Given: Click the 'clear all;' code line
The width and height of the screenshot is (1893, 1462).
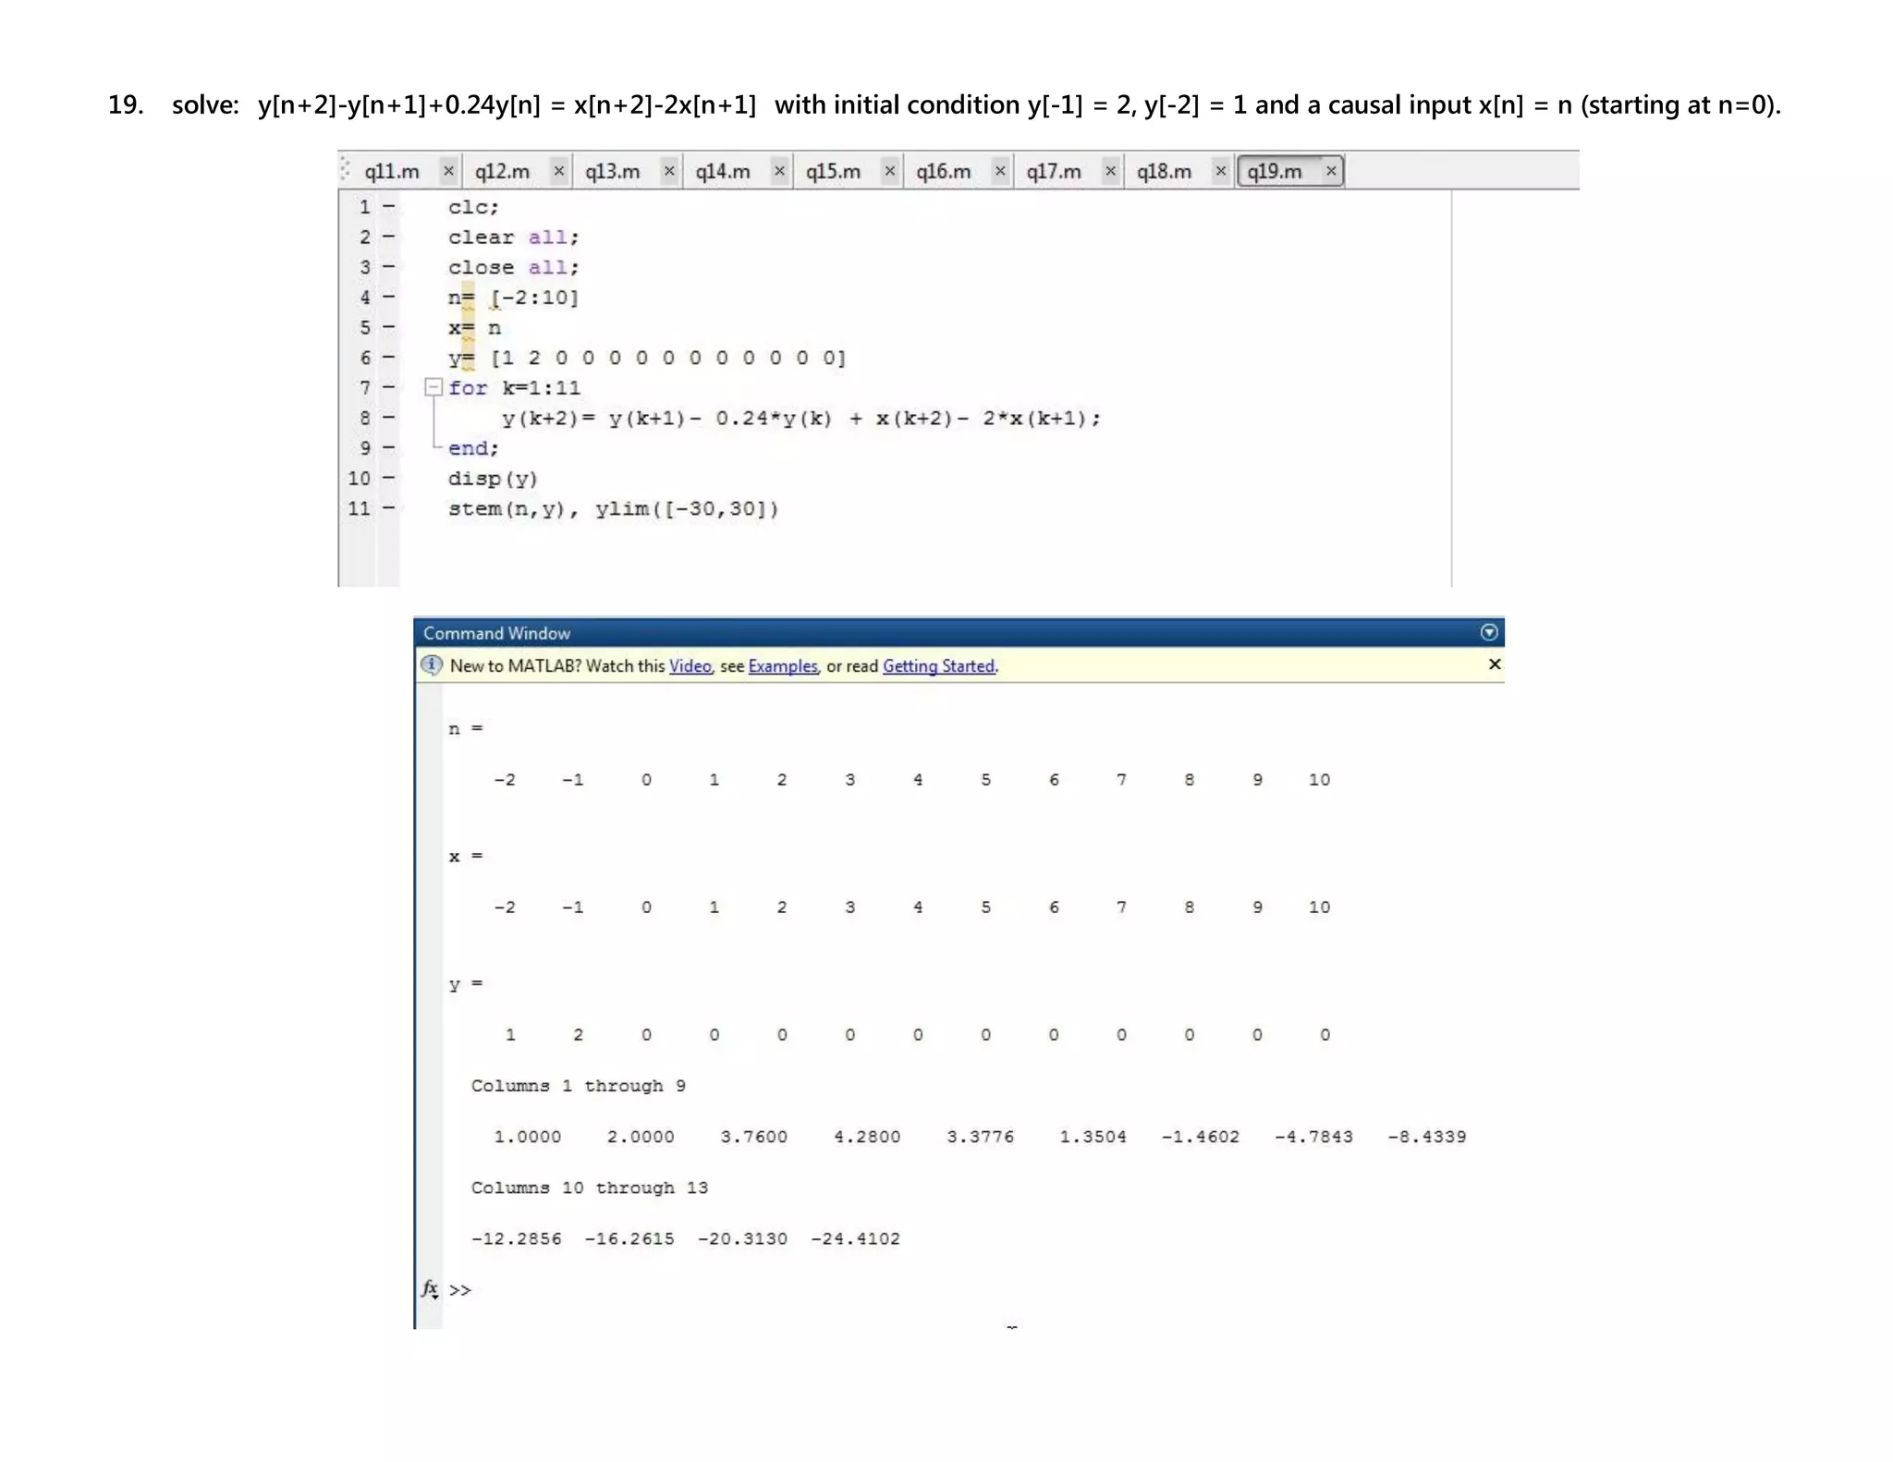Looking at the screenshot, I should pos(514,238).
